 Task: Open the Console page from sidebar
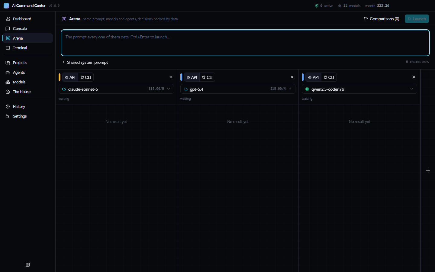coord(28,28)
